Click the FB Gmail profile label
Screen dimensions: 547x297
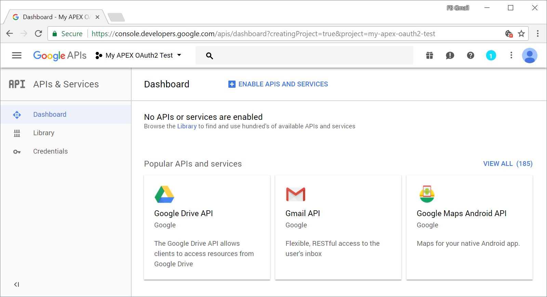[x=458, y=8]
